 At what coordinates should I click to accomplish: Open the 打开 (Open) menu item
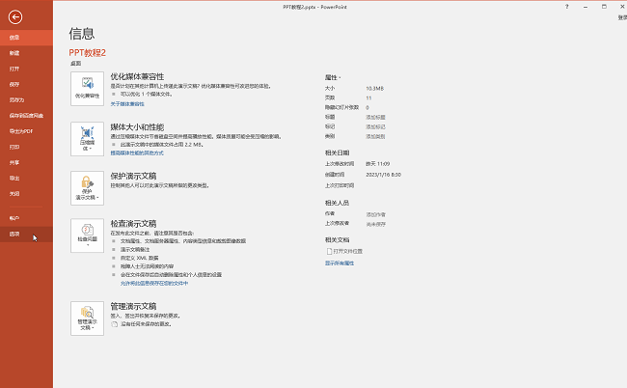click(x=26, y=69)
